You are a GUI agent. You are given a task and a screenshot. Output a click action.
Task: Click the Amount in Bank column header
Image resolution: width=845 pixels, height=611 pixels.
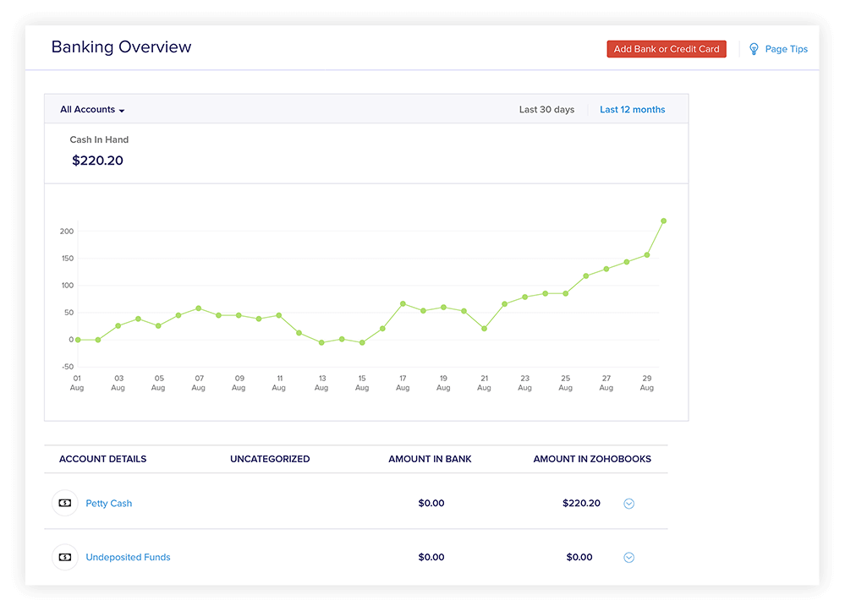click(x=430, y=459)
